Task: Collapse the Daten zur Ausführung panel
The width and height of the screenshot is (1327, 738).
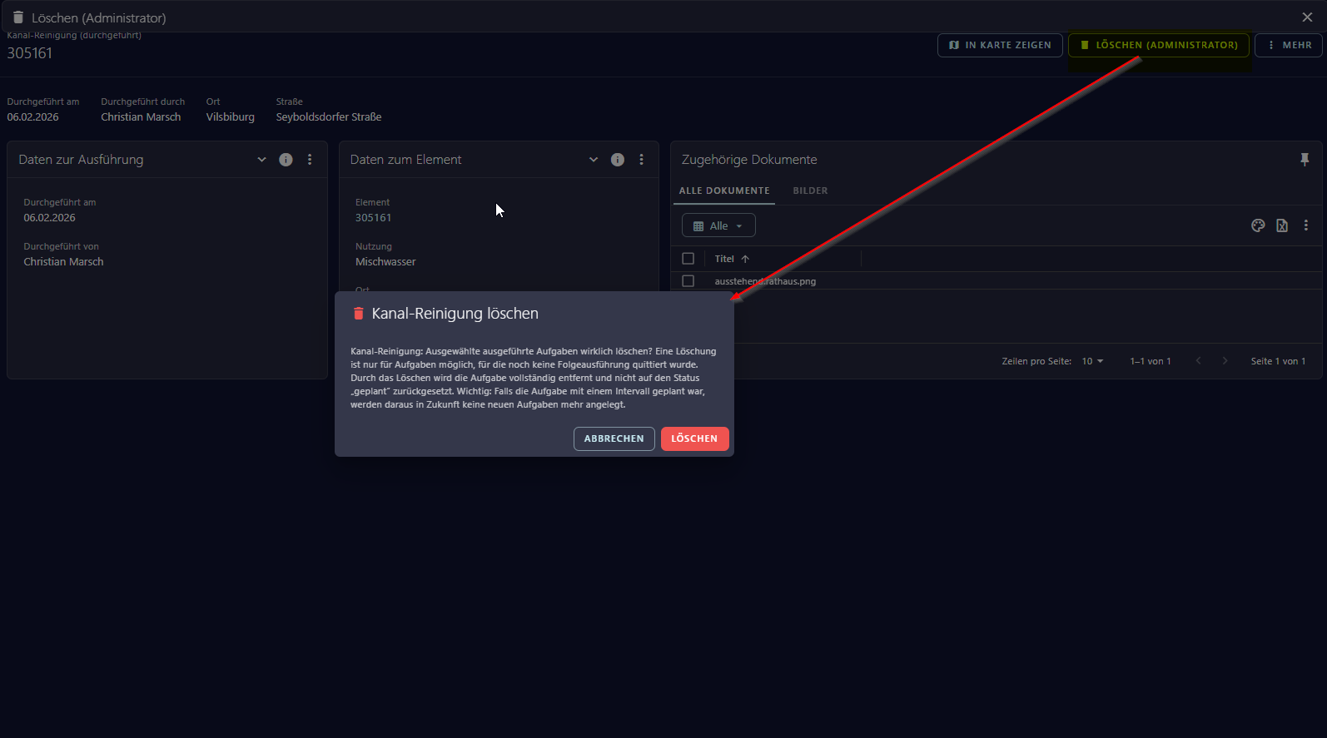Action: click(x=261, y=160)
